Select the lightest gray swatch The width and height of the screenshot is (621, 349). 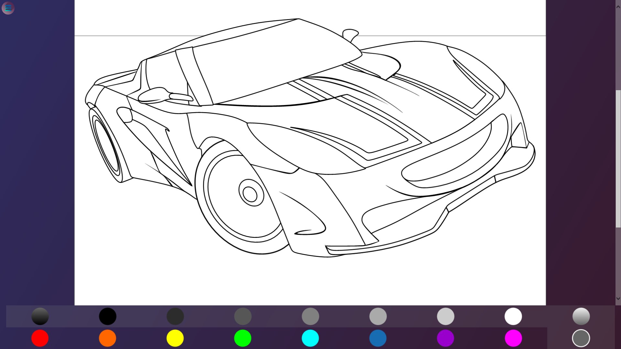(445, 316)
